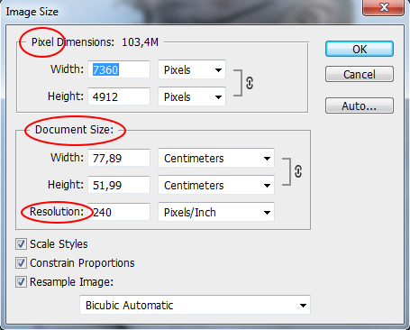The height and width of the screenshot is (330, 410).
Task: Click the Resolution field showing 240
Action: pos(120,212)
